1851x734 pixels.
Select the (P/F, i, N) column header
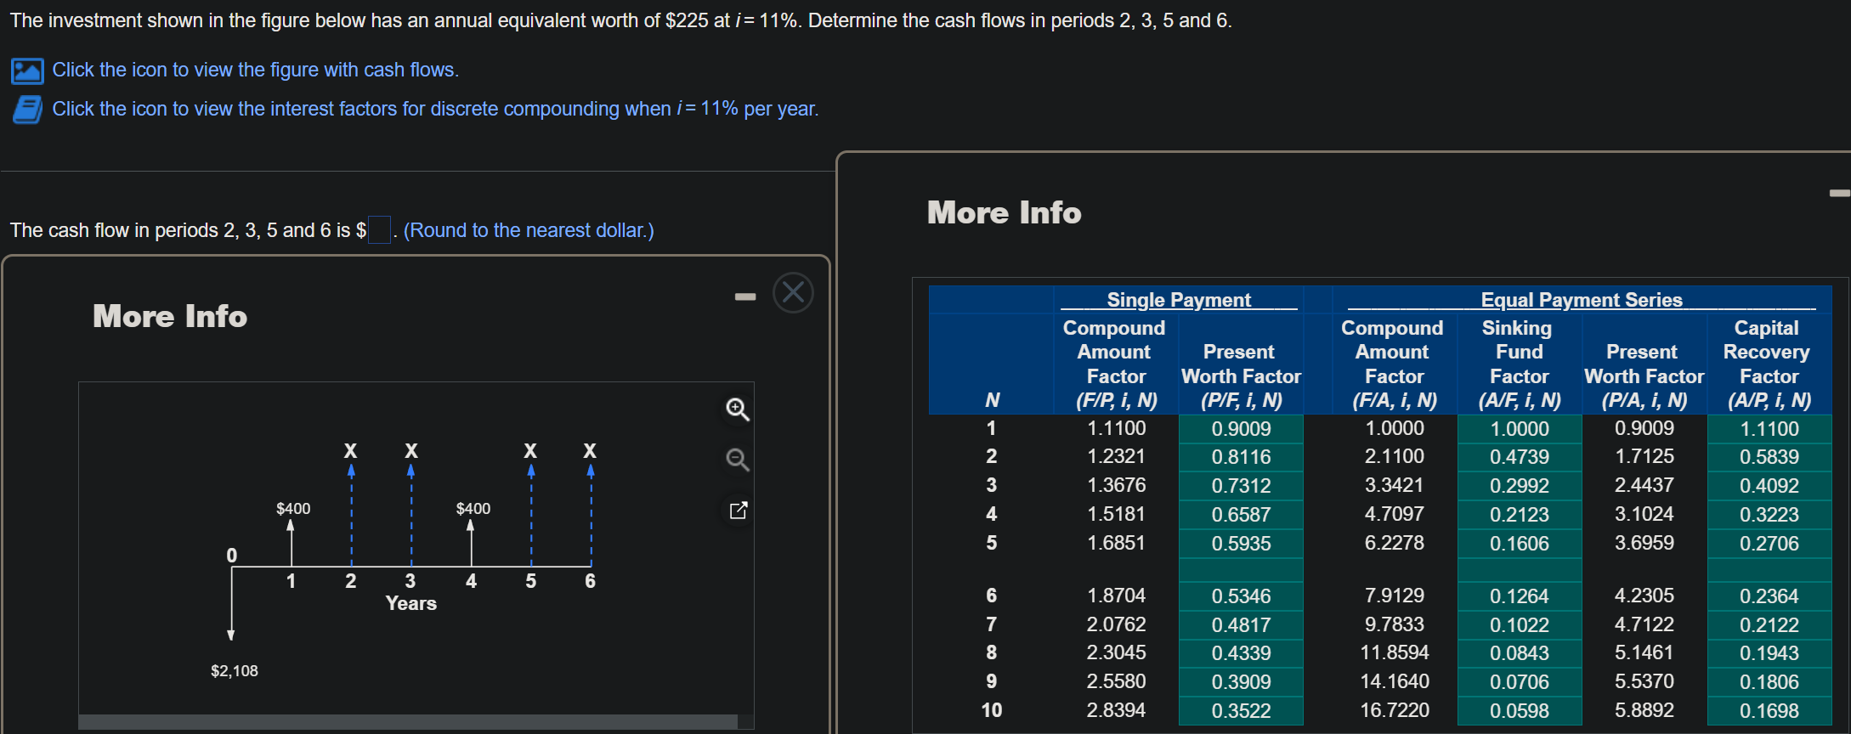pos(1242,400)
